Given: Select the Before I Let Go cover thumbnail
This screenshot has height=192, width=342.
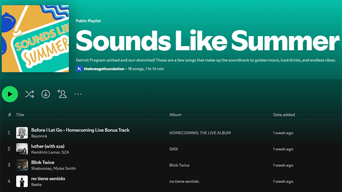Looking at the screenshot, I should click(x=22, y=133).
